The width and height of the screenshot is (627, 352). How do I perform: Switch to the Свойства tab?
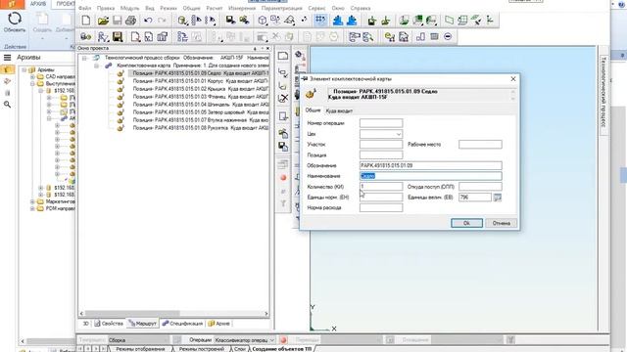(109, 324)
